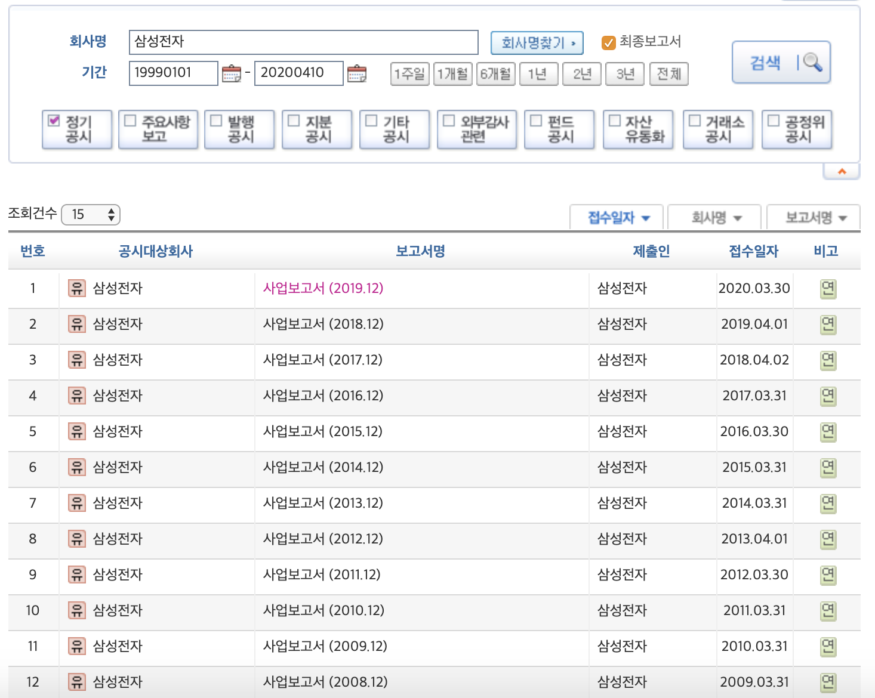
Task: Click the start date field 19990101
Action: pos(174,73)
